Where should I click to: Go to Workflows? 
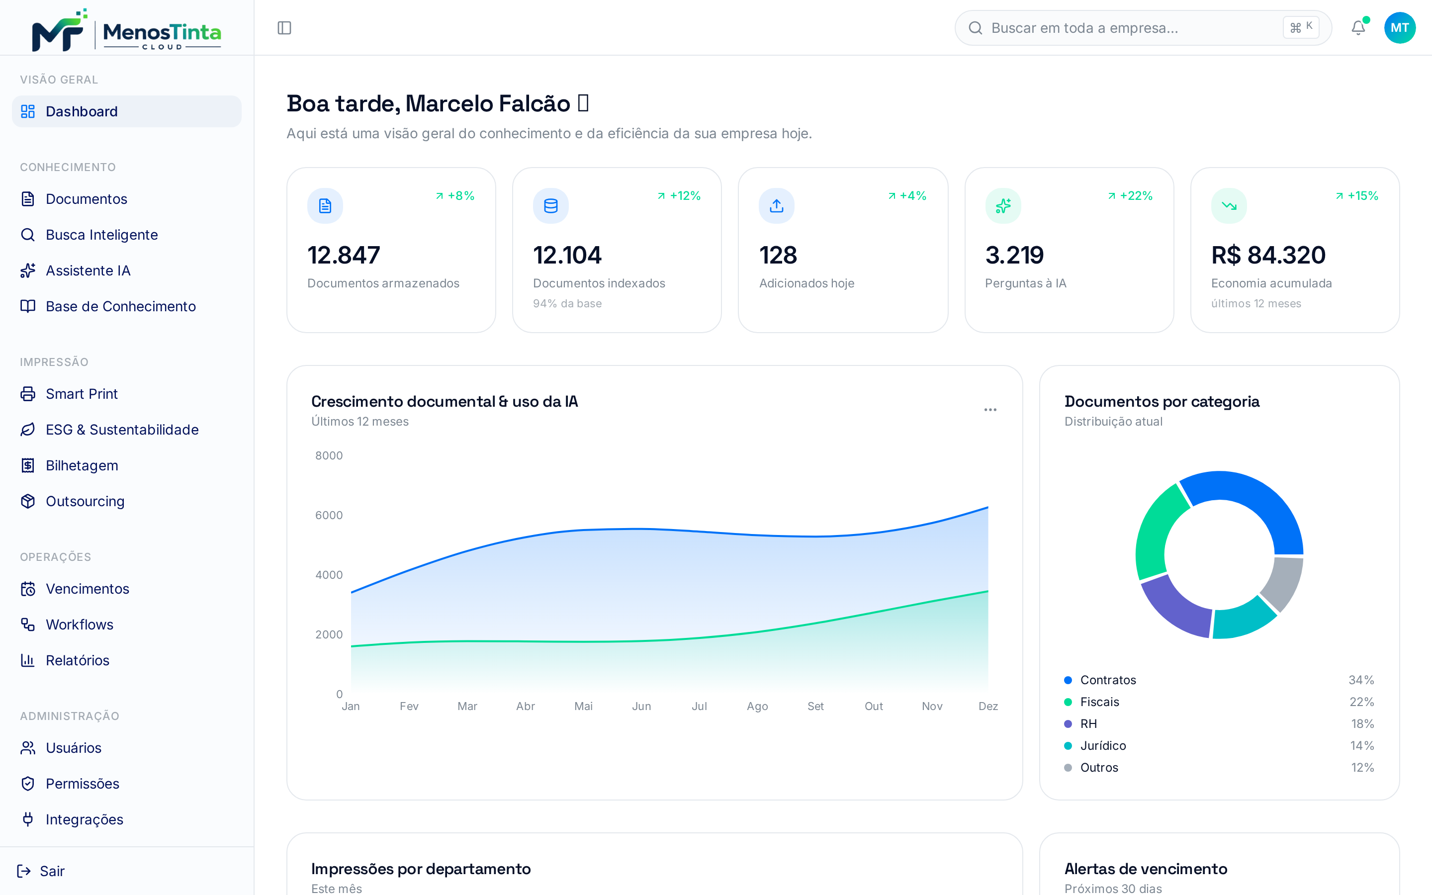click(127, 625)
